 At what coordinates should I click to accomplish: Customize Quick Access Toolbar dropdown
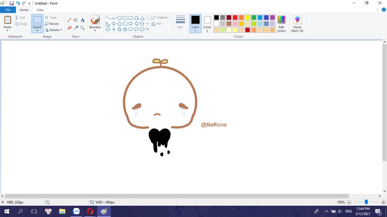pos(29,3)
